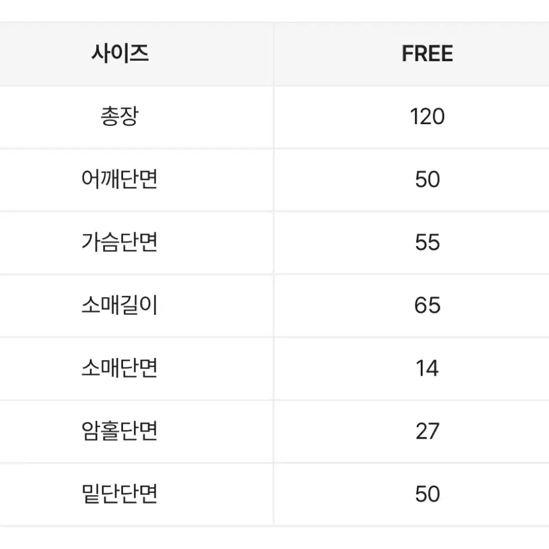The width and height of the screenshot is (549, 549).
Task: Click the hem value 50
Action: [427, 494]
